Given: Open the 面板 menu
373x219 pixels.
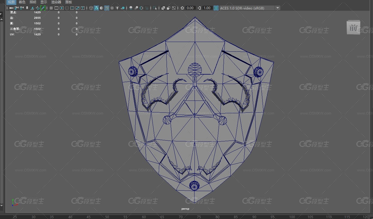Looking at the screenshot, I should 69,2.
